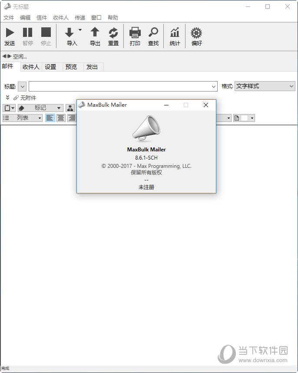Open the 文件 menu

point(9,18)
